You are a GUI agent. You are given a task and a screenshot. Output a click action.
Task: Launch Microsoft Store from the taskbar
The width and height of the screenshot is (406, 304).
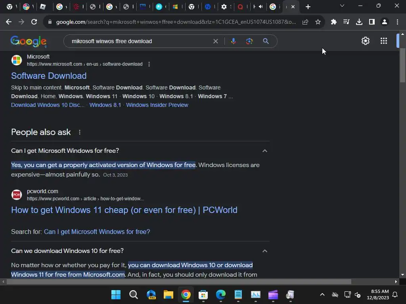[203, 294]
